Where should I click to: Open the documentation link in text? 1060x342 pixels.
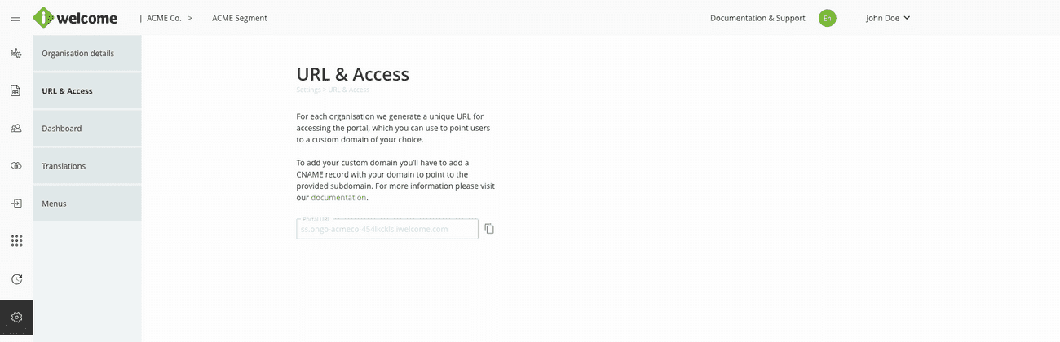(x=338, y=198)
